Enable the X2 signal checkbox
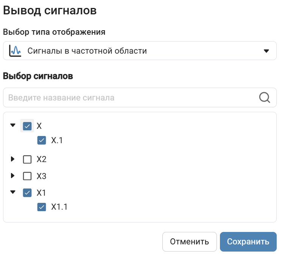The height and width of the screenshot is (258, 282). 27,159
